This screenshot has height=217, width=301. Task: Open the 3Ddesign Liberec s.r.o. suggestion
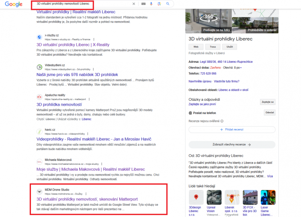coord(196,203)
